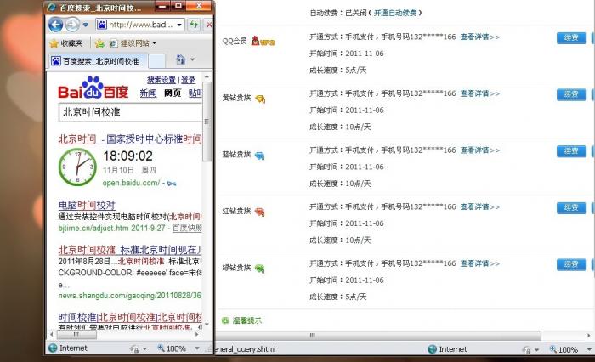The height and width of the screenshot is (362, 595).
Task: Open the recent pages dropdown beside forward button
Action: click(86, 25)
